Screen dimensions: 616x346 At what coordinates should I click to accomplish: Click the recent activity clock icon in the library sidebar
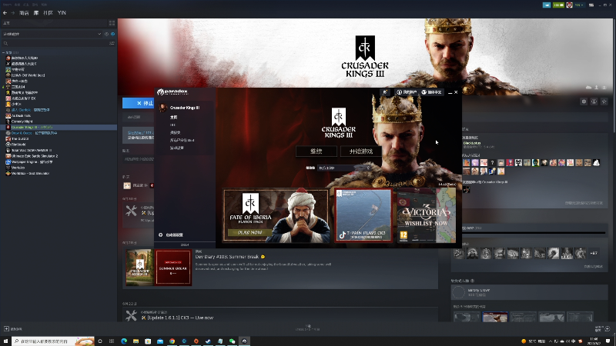coord(106,34)
